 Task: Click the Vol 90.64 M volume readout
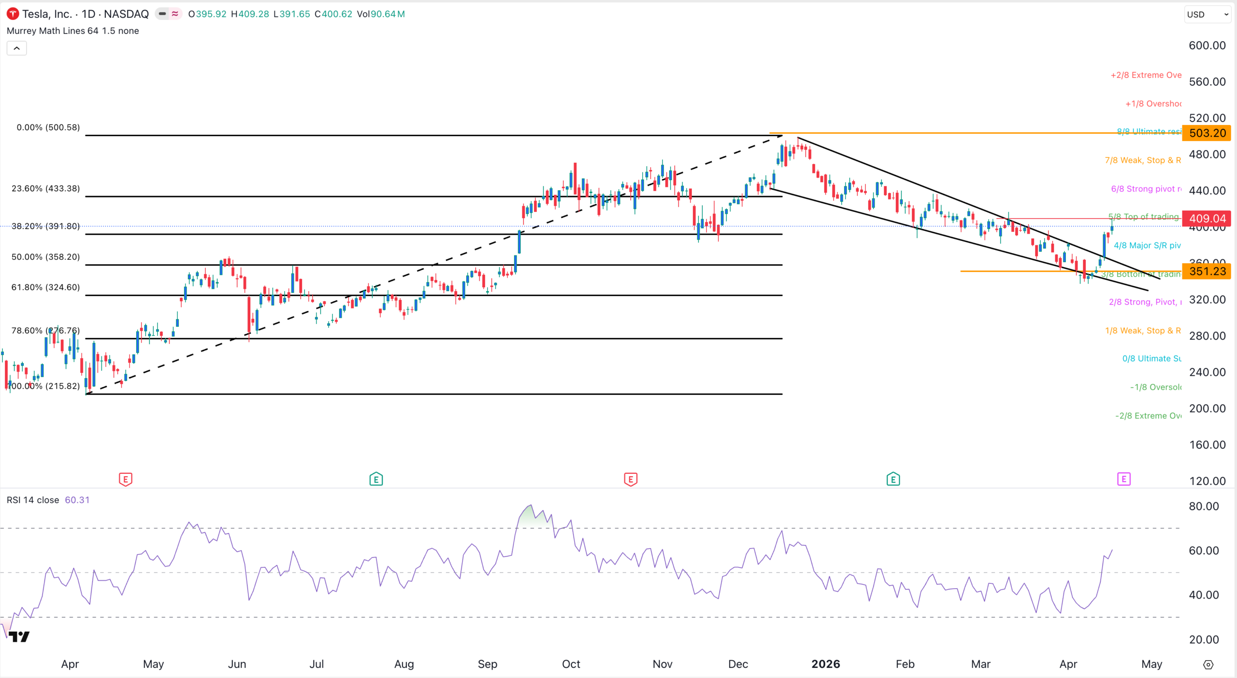point(381,14)
